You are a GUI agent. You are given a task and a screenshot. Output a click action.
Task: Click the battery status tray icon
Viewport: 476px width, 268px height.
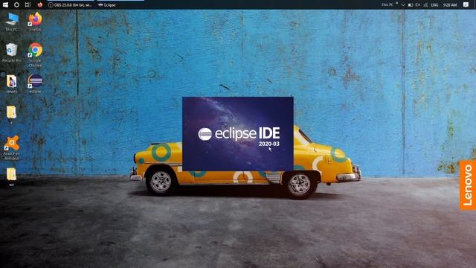(411, 5)
